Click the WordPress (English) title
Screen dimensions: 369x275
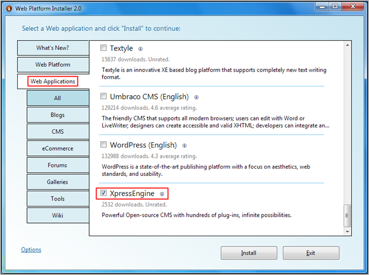coord(143,145)
